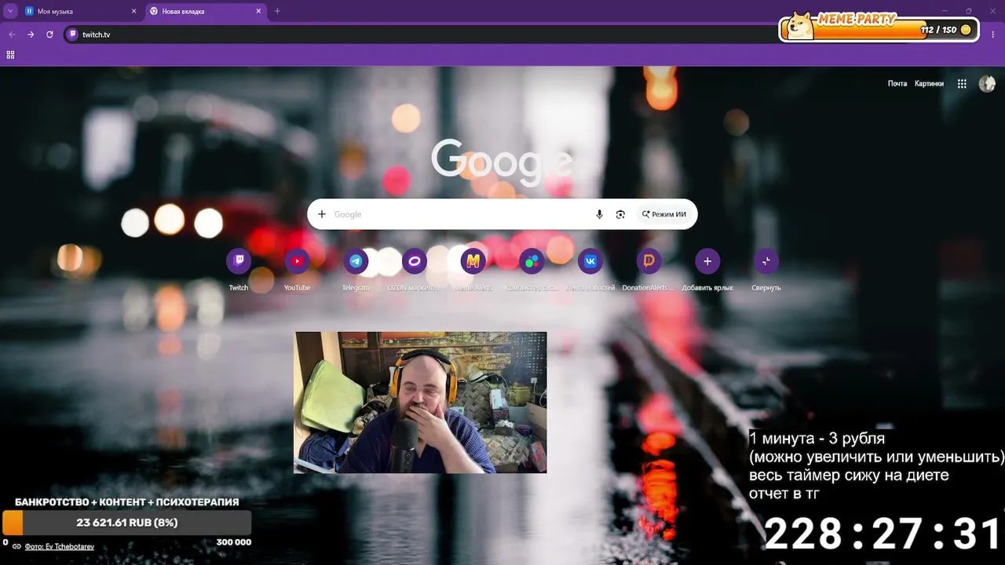Open the Google apps grid
Image resolution: width=1005 pixels, height=565 pixels.
(962, 84)
